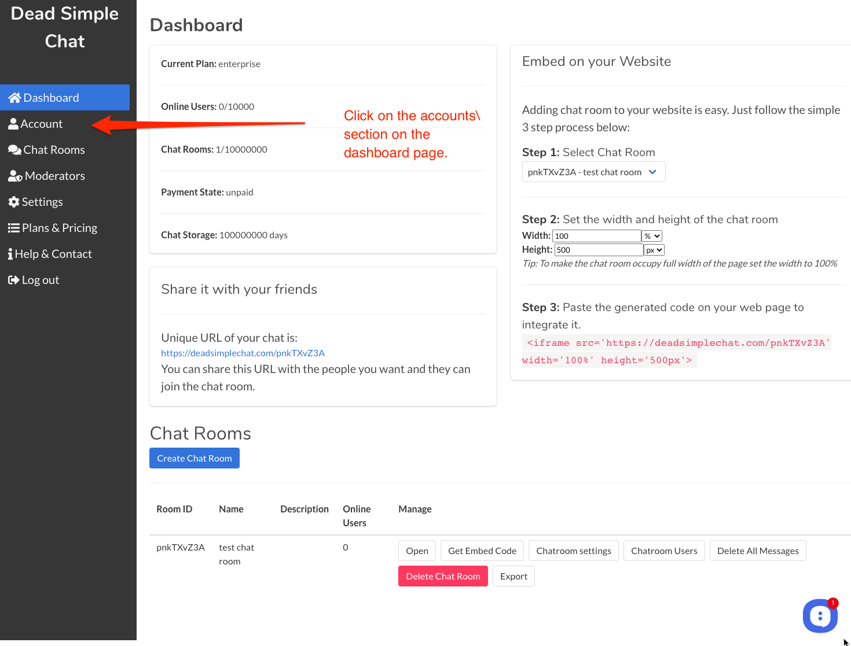This screenshot has width=851, height=646.
Task: Open the Moderators page
Action: (x=65, y=176)
